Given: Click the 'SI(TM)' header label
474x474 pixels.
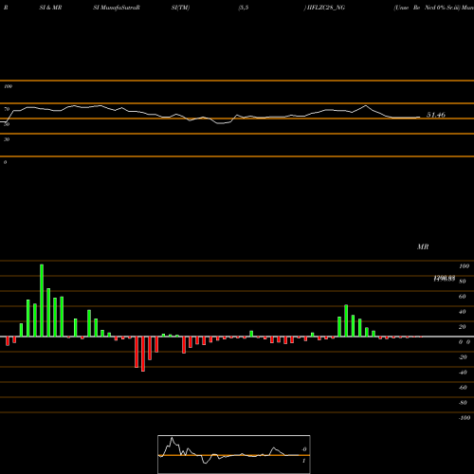Looking at the screenshot, I should coord(180,8).
